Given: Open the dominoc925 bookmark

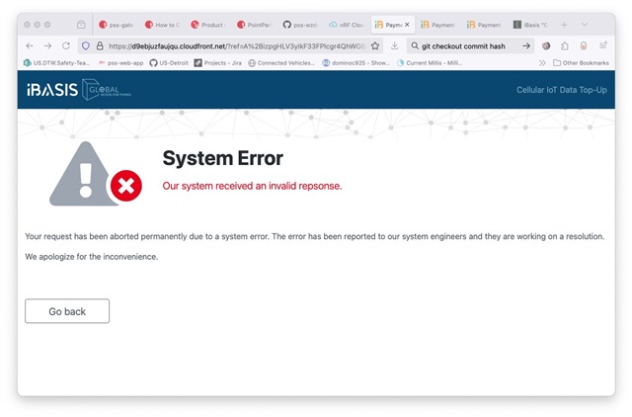Looking at the screenshot, I should pyautogui.click(x=356, y=63).
